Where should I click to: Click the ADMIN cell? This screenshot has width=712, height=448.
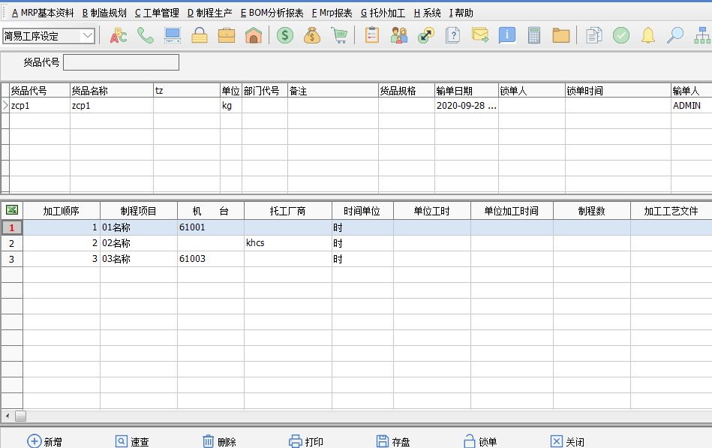pyautogui.click(x=691, y=105)
